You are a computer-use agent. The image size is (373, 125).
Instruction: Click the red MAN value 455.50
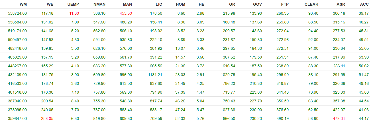[x=125, y=14]
